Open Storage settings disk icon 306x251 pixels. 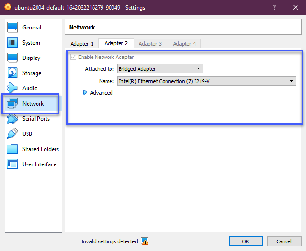[x=12, y=73]
